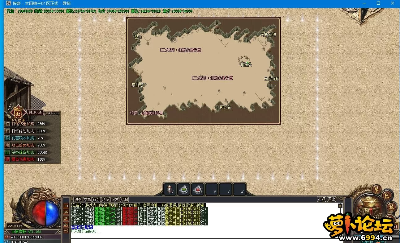Click the 攻 icon beside 攻击倍数加成

pos(7,145)
